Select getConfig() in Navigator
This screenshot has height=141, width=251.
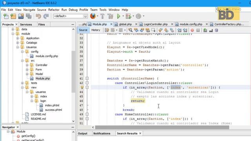[28, 136]
